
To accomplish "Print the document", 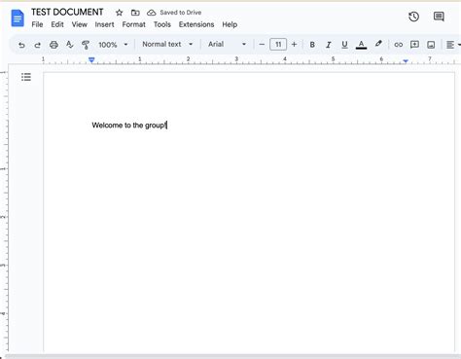I will pyautogui.click(x=53, y=45).
